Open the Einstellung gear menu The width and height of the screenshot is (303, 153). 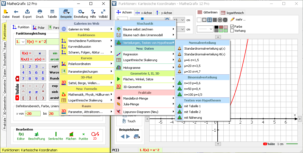pyautogui.click(x=81, y=14)
